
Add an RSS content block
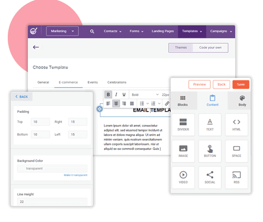tap(237, 178)
